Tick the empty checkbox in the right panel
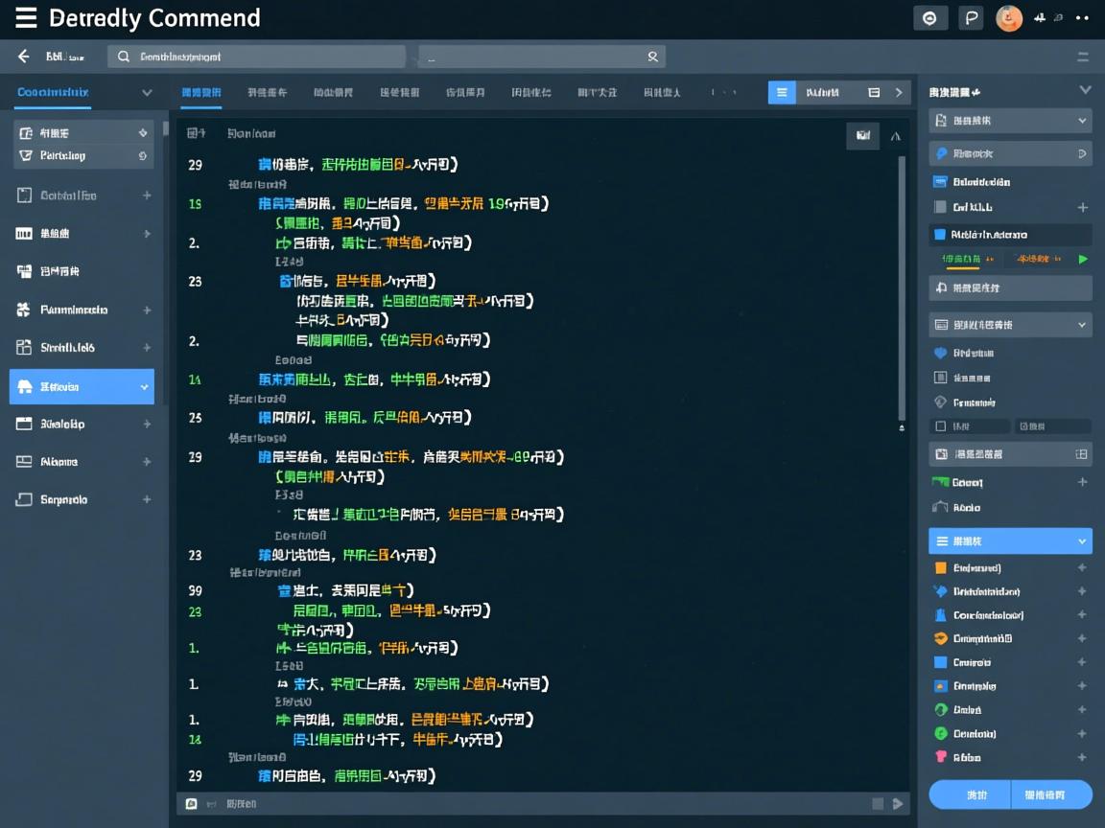 click(941, 426)
